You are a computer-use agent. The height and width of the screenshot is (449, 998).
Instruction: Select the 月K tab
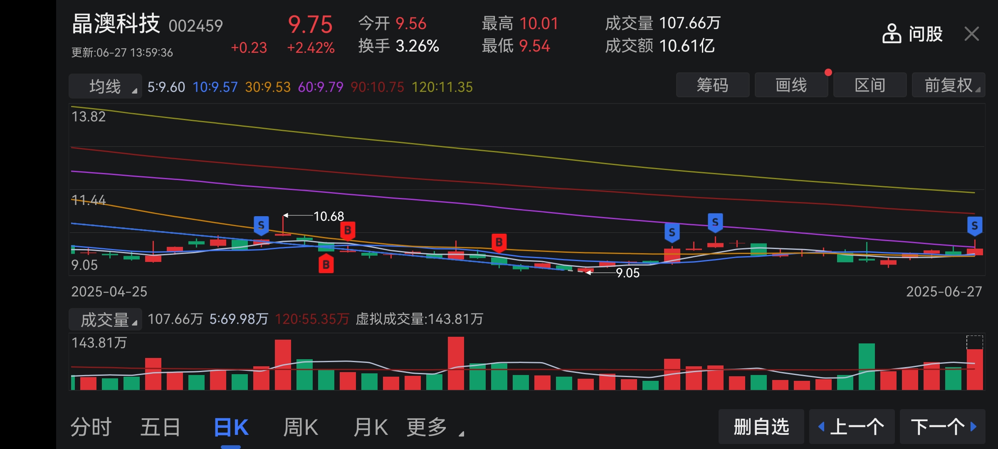370,427
